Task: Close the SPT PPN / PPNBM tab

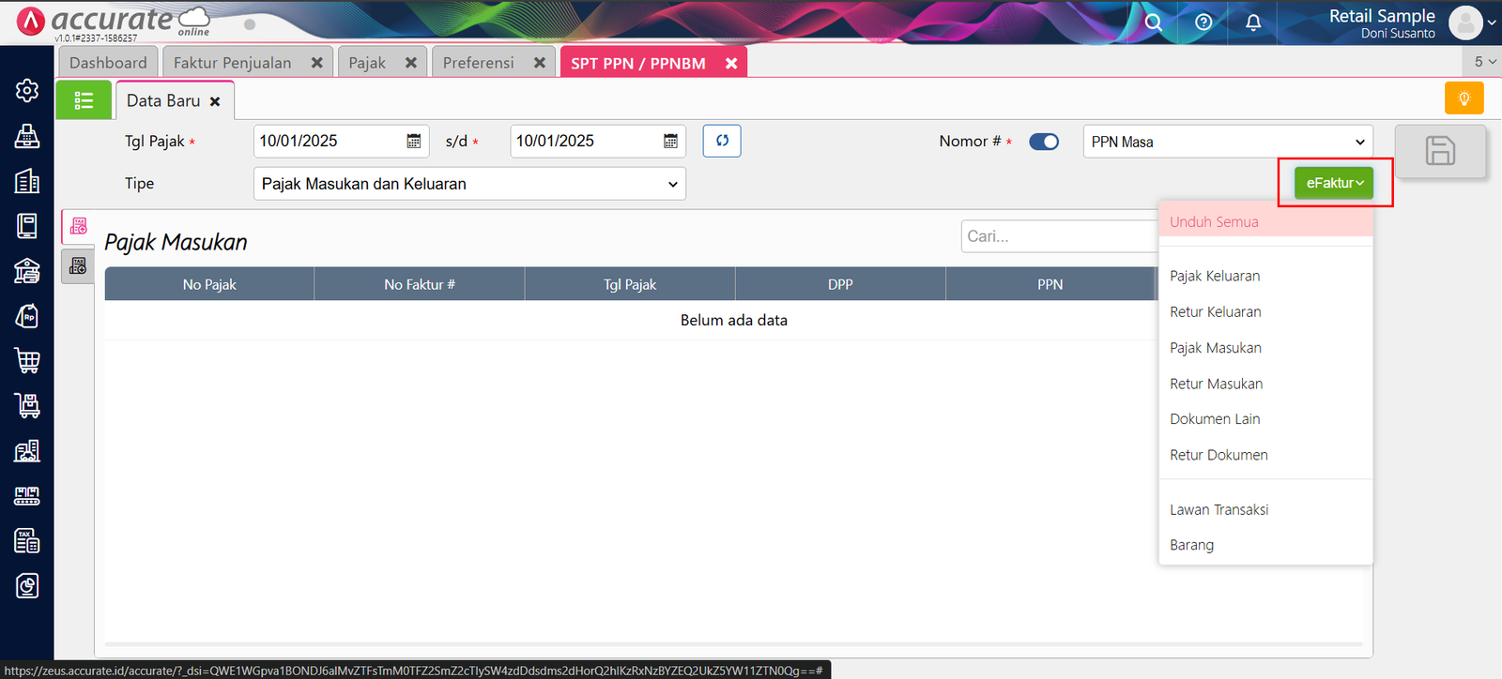Action: [731, 63]
